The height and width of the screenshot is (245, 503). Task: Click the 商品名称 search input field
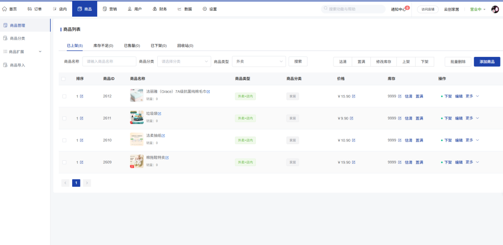click(109, 61)
